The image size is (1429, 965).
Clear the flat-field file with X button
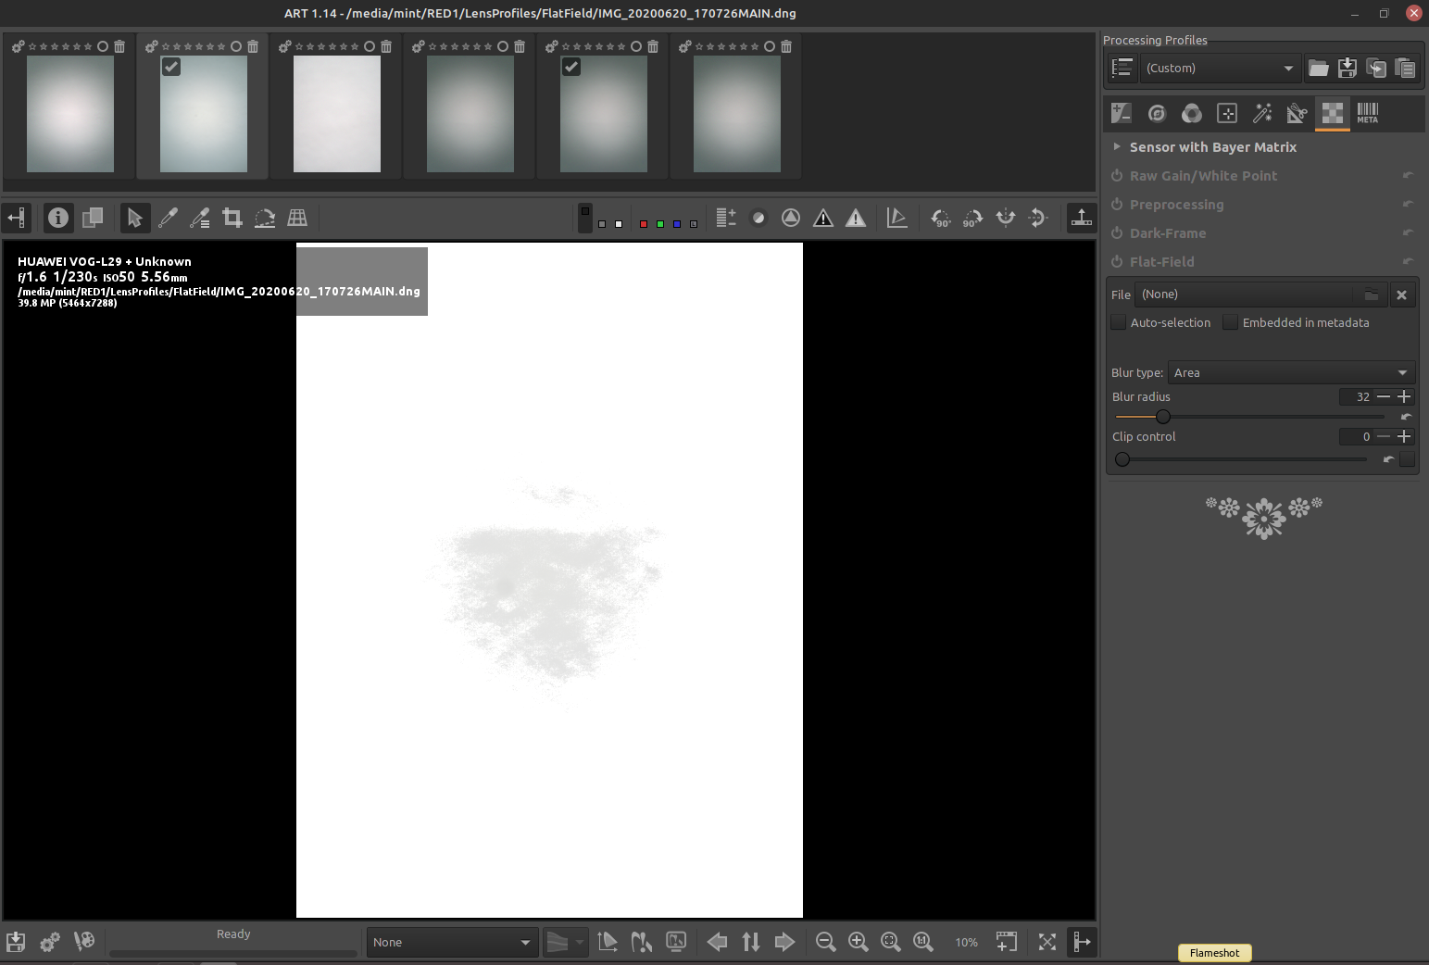(1401, 295)
